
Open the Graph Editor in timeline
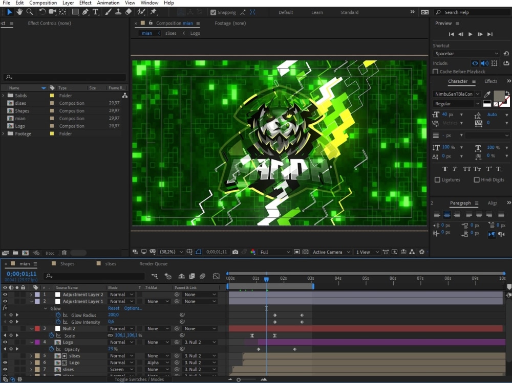coord(216,276)
